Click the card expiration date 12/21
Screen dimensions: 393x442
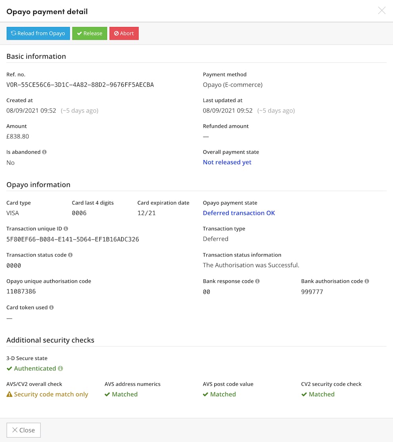click(x=147, y=213)
